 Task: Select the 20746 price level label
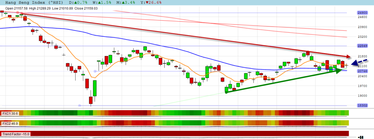[x=362, y=71]
